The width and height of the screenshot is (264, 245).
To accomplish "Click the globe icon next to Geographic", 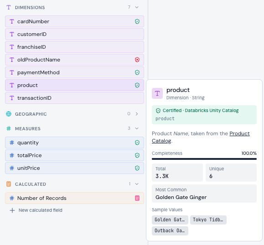I will [x=9, y=114].
